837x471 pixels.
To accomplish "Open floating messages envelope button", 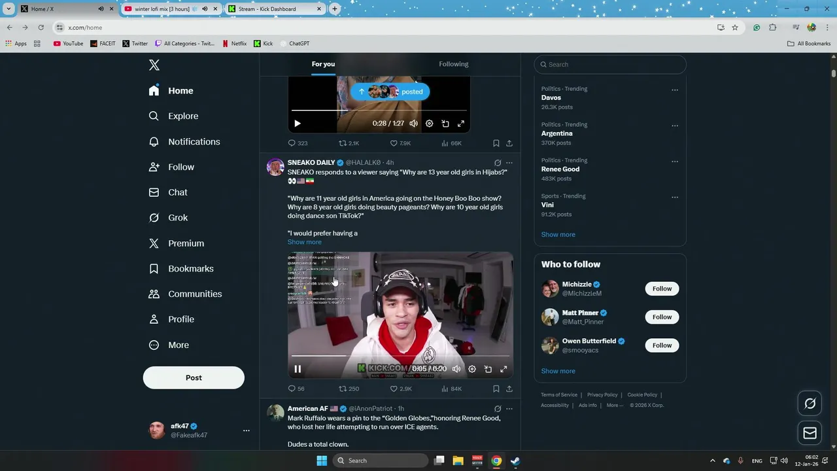I will 810,433.
